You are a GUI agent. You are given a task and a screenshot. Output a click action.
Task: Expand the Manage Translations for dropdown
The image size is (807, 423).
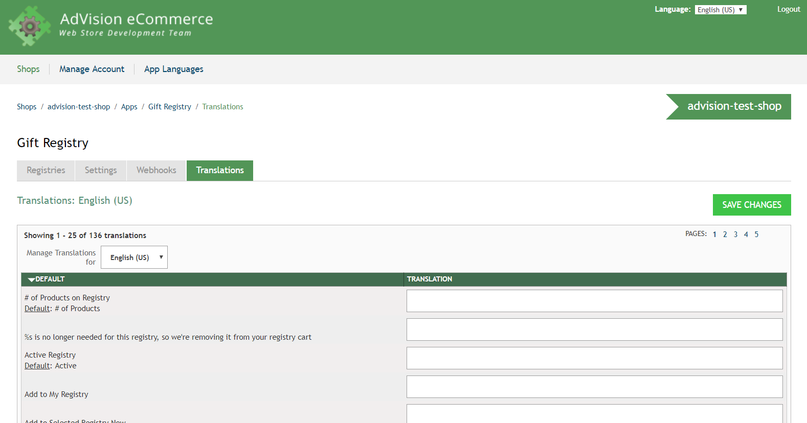(x=134, y=257)
